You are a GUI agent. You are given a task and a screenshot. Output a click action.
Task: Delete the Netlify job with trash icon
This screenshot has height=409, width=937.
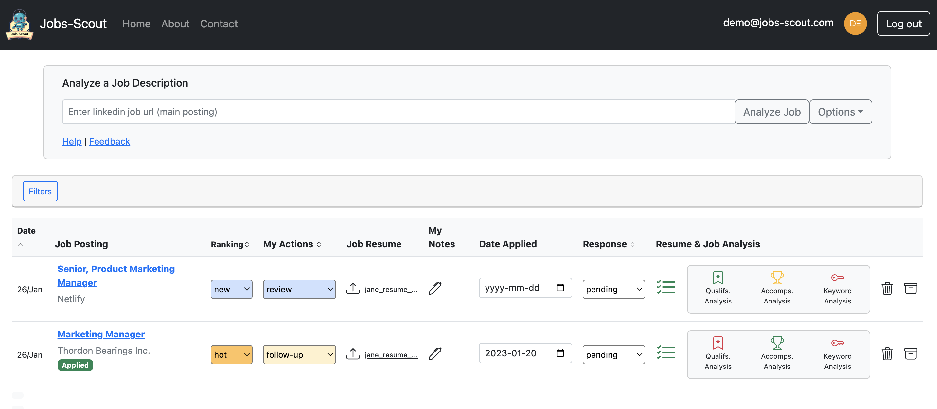(x=887, y=289)
